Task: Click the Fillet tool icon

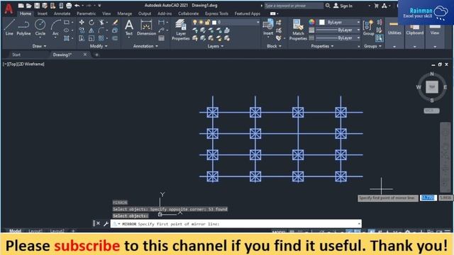Action: click(101, 30)
